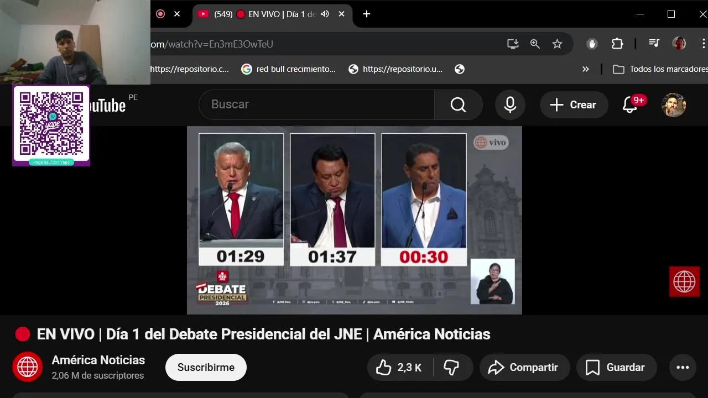The height and width of the screenshot is (398, 708).
Task: Open the first repositorio.c... bookmark
Action: coord(190,69)
